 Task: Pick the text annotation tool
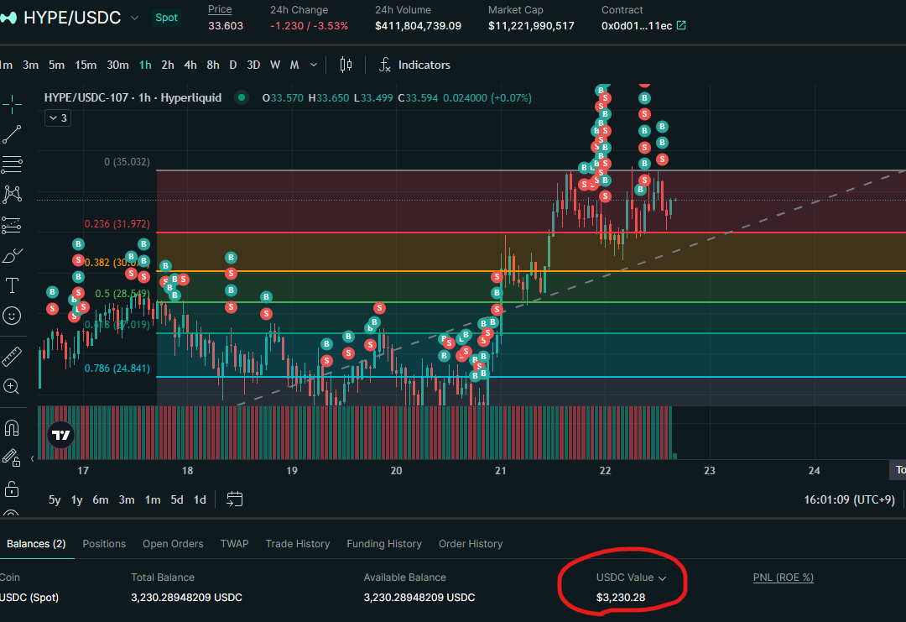[x=12, y=285]
